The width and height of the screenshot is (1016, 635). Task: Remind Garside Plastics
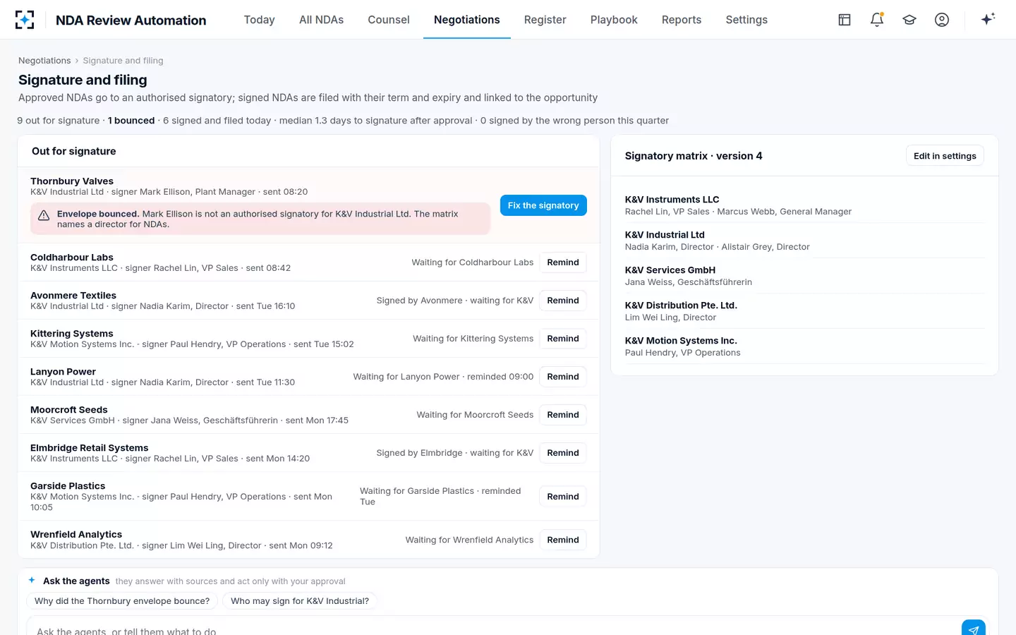(x=563, y=497)
